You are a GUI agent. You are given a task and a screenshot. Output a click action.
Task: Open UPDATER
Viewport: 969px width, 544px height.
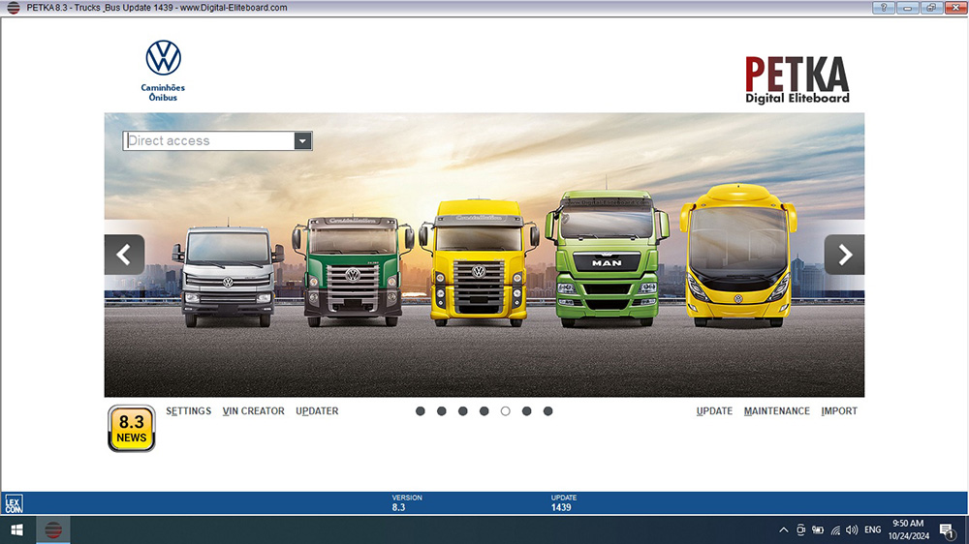pyautogui.click(x=317, y=411)
